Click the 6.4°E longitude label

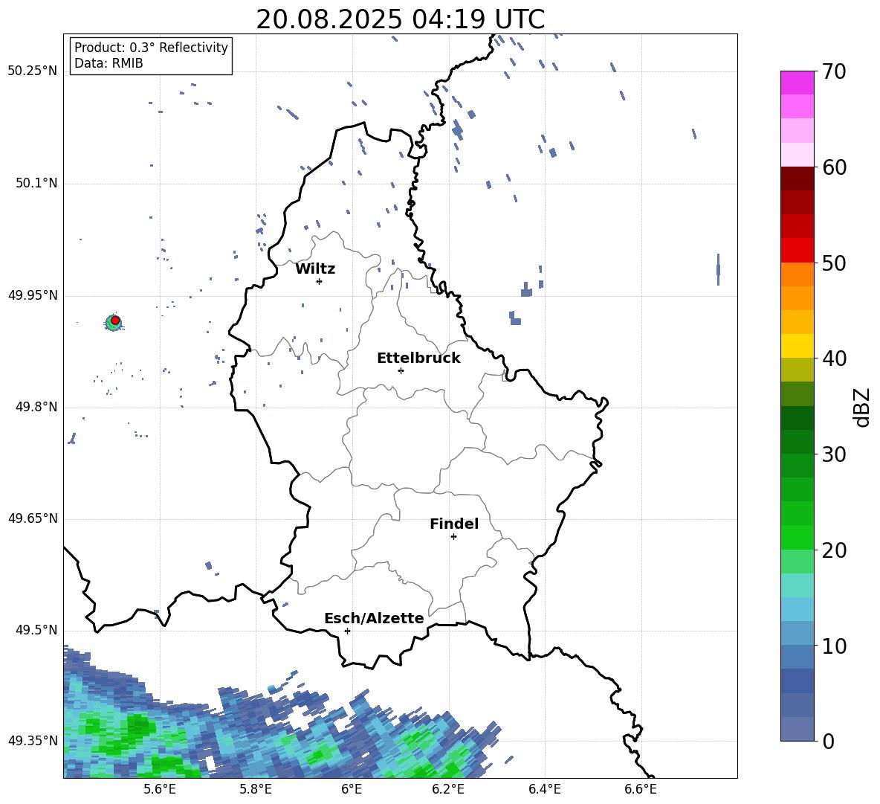(544, 789)
